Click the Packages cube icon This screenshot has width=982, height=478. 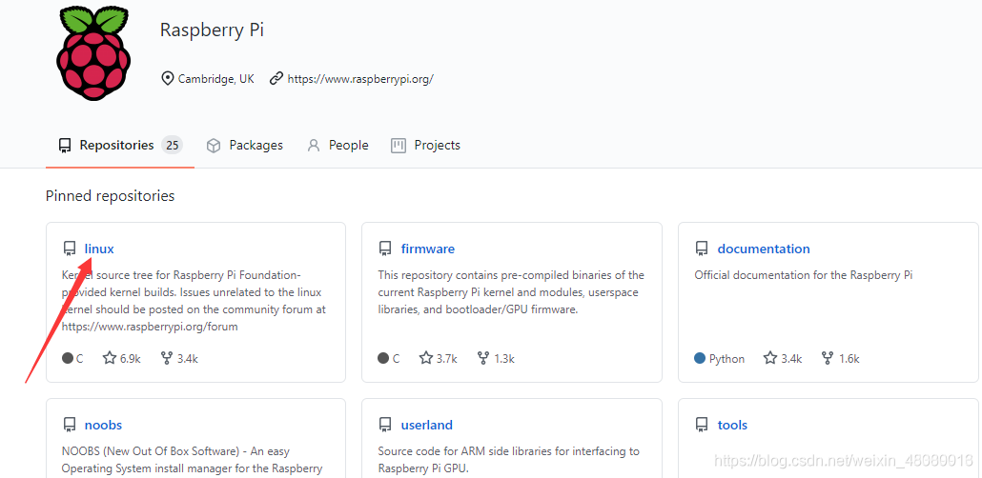point(214,146)
